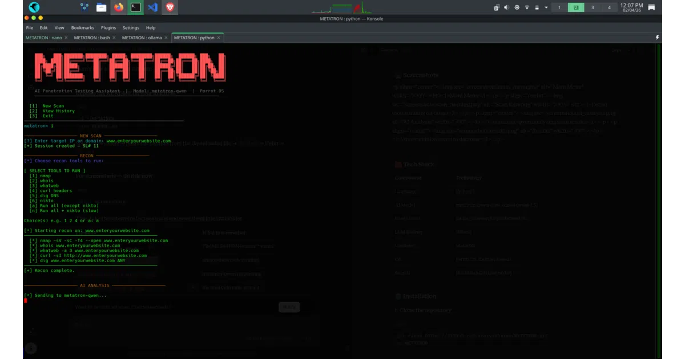Switch to virtual desktop 3

tap(593, 7)
